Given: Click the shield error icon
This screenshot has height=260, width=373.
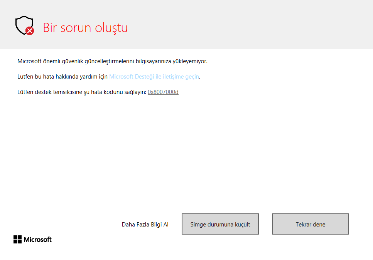Looking at the screenshot, I should click(25, 26).
